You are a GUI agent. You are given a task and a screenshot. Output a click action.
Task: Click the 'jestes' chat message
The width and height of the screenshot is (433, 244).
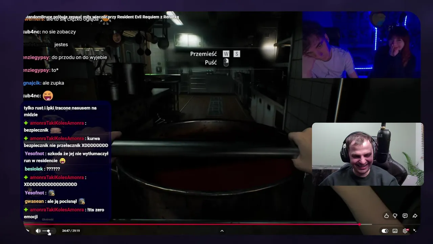click(61, 45)
